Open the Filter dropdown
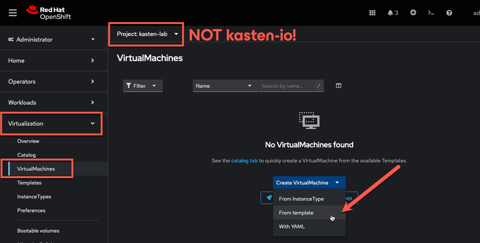Screen dimensions: 480x243 (143, 85)
